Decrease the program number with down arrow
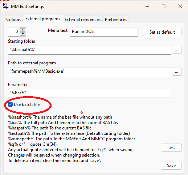Viewport: 188px width, 175px height. [23, 34]
